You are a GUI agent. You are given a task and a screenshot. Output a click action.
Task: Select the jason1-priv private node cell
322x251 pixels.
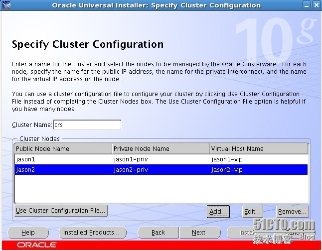[x=161, y=159]
